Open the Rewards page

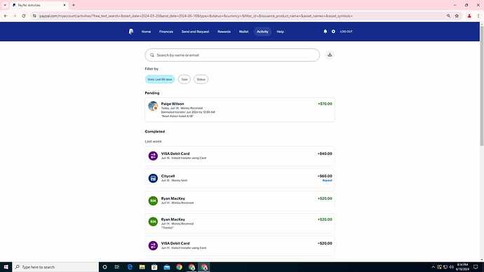point(224,32)
